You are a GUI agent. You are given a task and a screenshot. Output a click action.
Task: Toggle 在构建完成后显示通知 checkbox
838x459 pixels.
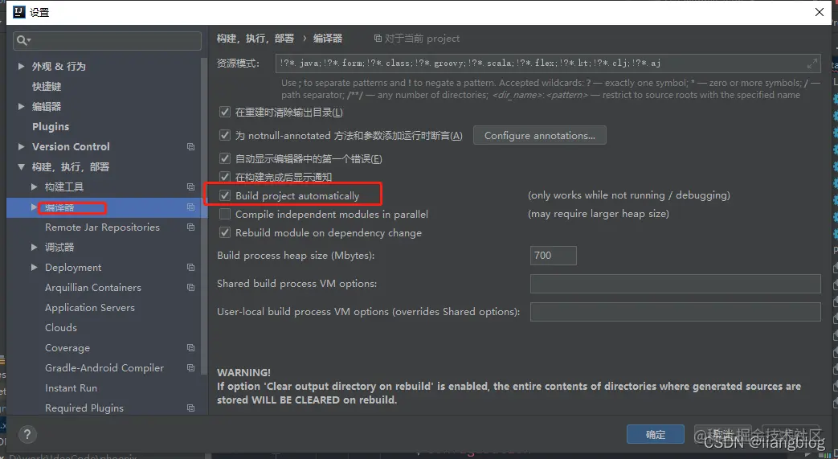click(225, 177)
